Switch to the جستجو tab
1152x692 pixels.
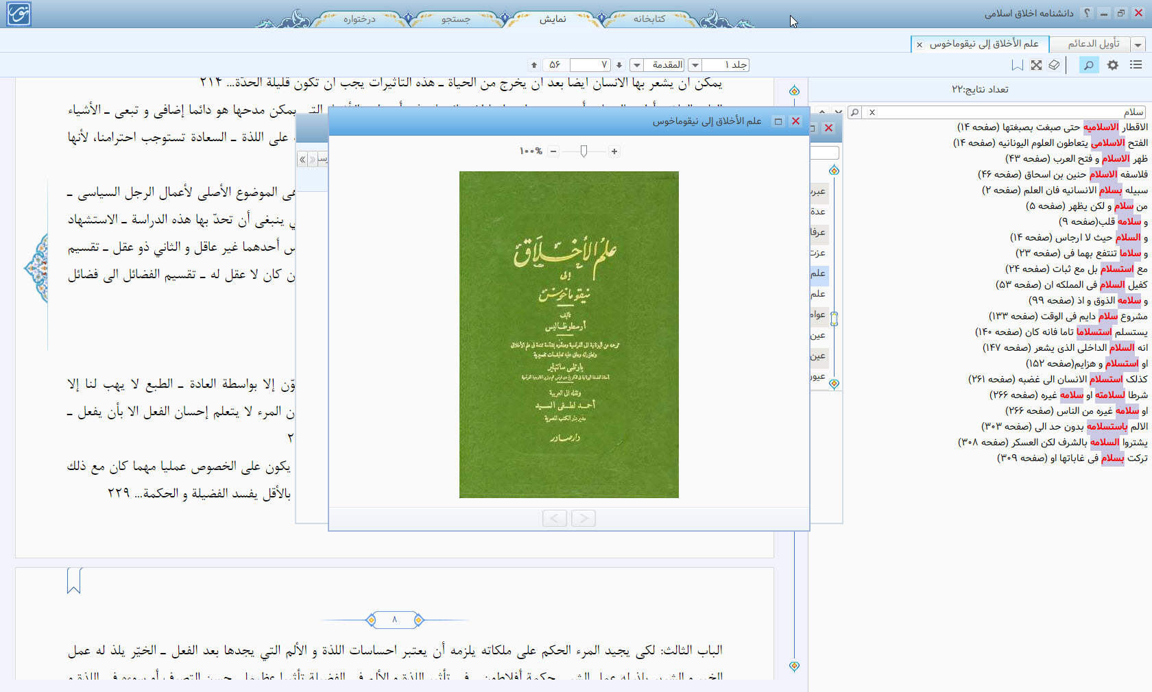pos(456,18)
